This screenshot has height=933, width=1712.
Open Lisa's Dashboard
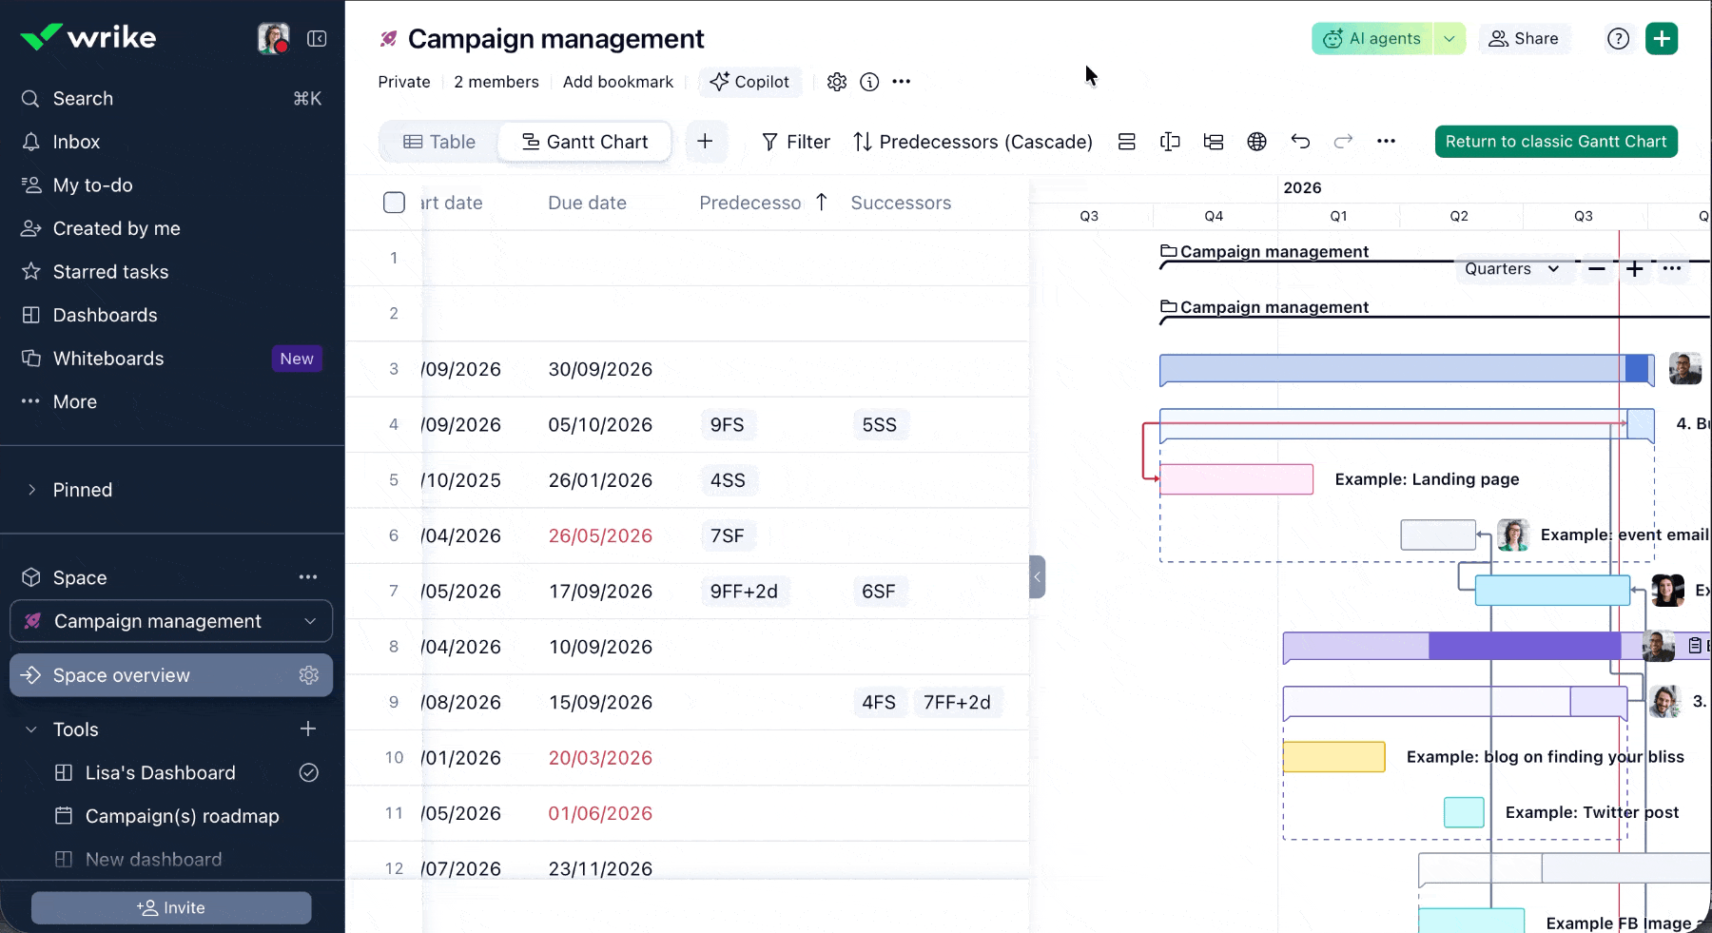pyautogui.click(x=160, y=773)
